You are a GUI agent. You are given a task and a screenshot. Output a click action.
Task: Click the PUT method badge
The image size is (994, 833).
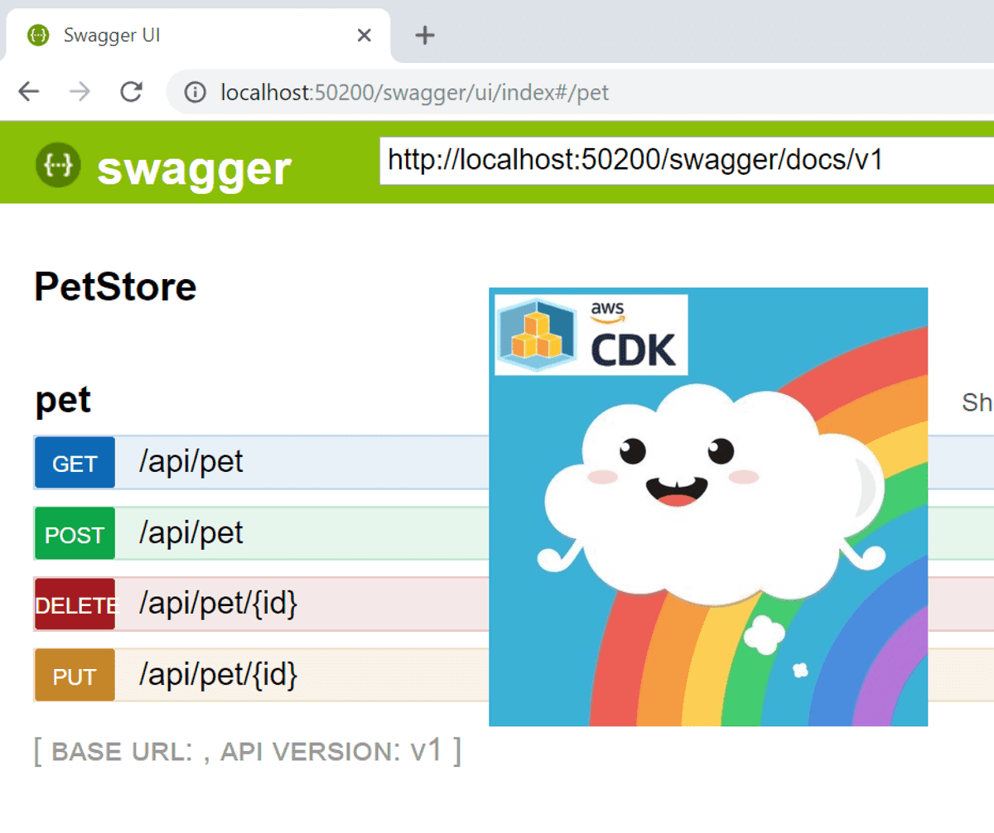coord(75,676)
